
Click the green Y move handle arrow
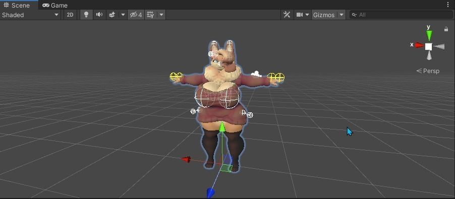coord(222,127)
